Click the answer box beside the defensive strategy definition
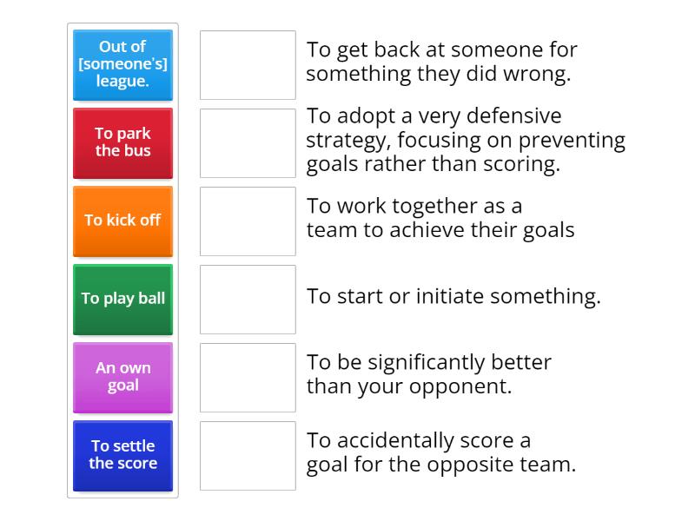Screen dimensions: 695x521 point(248,142)
